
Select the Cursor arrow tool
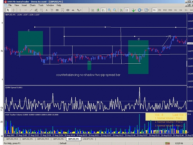pos(8,10)
